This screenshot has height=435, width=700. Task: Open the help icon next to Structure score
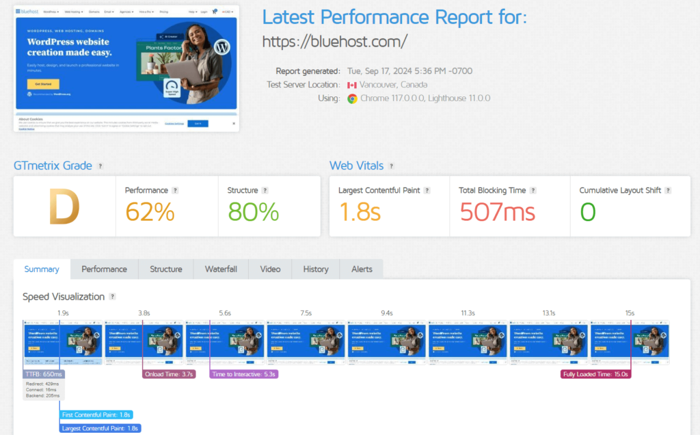[265, 190]
